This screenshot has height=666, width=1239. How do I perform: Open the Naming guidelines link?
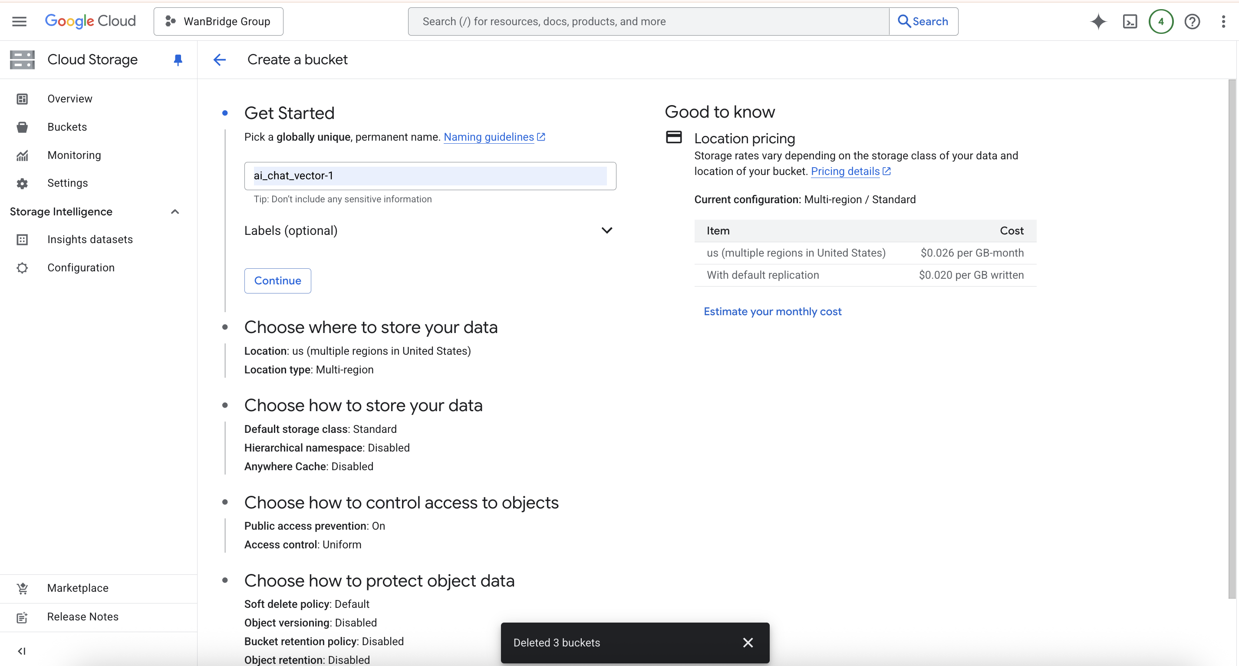click(489, 137)
